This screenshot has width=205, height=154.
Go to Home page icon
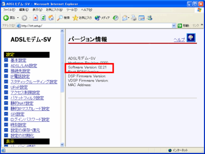(51, 18)
